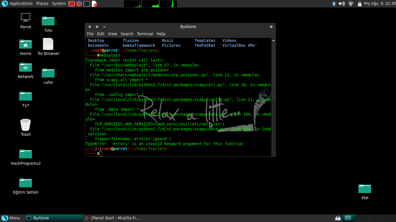
Task: Click the Bluetooth tray icon
Action: 334,4
